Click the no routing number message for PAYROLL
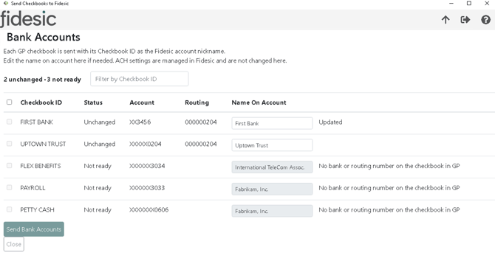 (389, 188)
